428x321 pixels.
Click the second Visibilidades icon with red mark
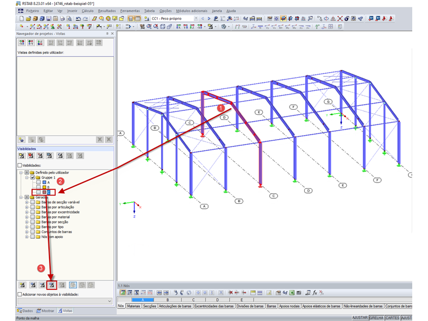(31, 155)
